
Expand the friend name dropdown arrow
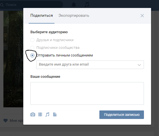(139, 65)
